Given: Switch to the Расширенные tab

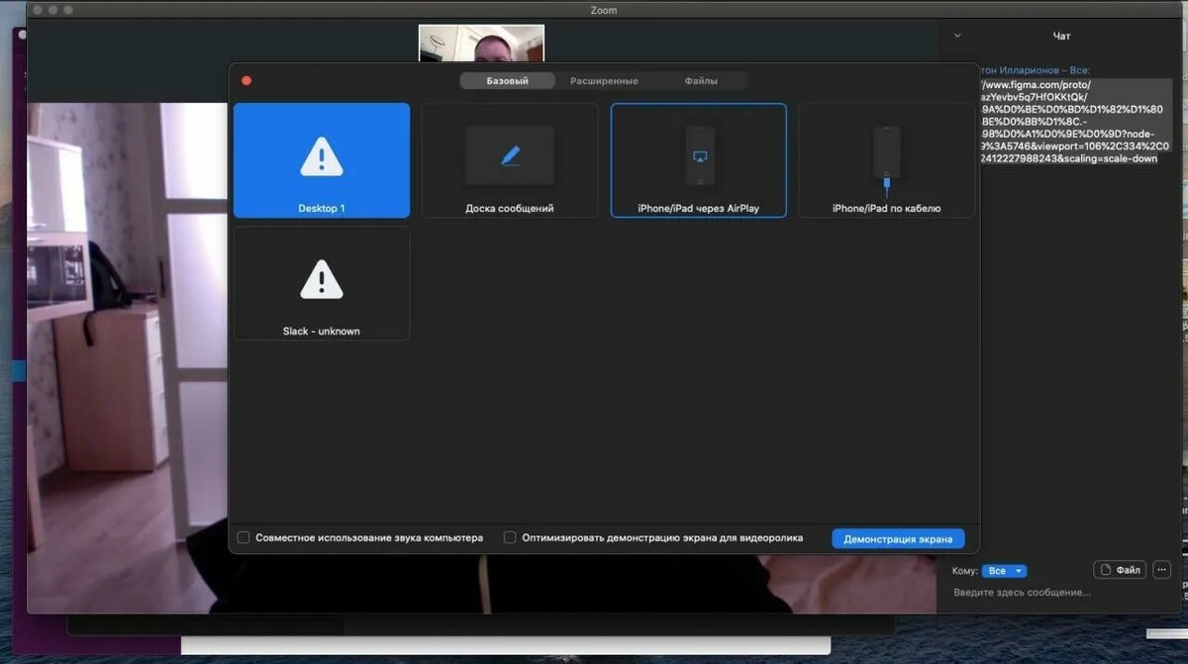Looking at the screenshot, I should 604,81.
